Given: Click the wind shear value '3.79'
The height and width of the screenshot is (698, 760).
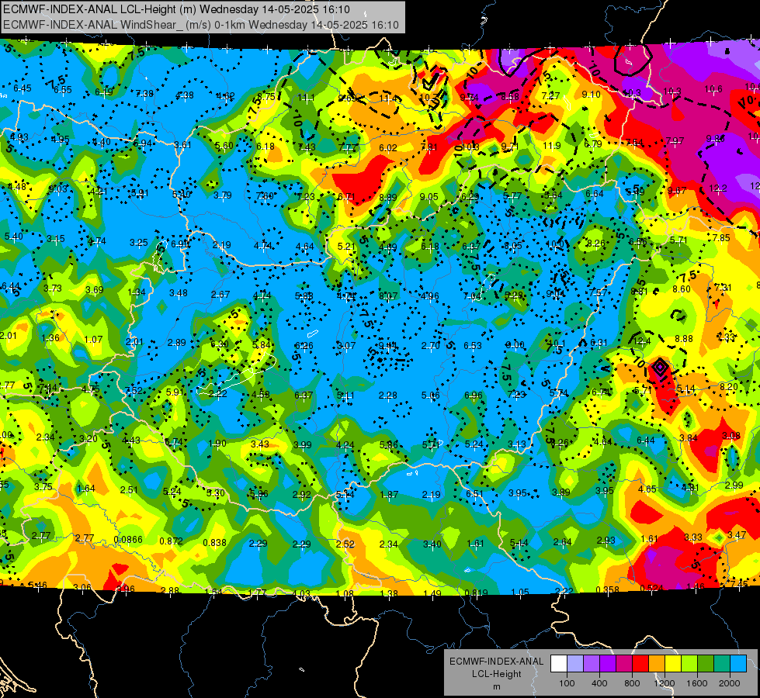Looking at the screenshot, I should click(223, 195).
